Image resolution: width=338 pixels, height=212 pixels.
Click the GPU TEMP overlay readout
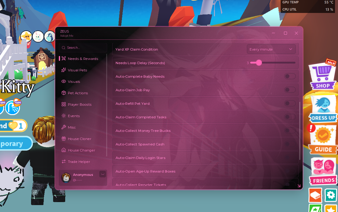308,2
